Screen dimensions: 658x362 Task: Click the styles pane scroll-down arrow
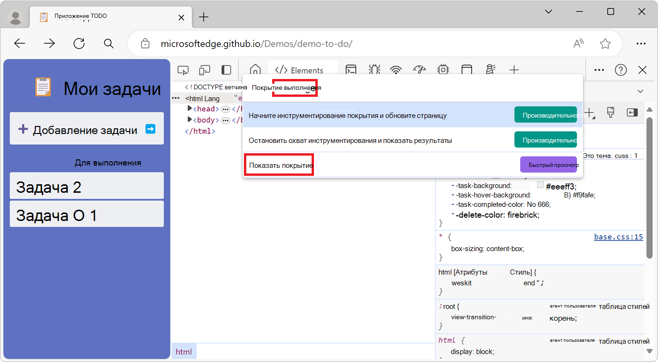(650, 351)
